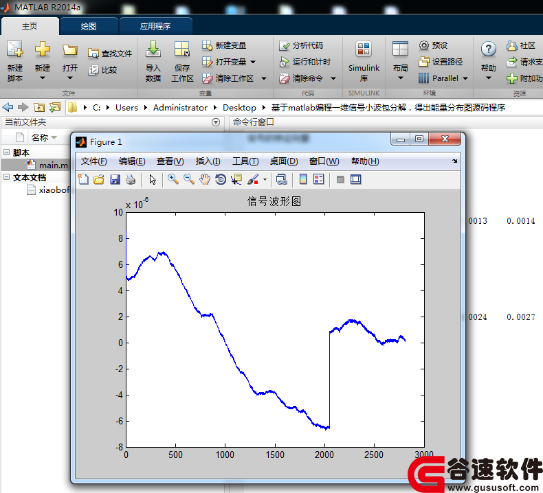Switch to the 应用程序 tab
543x493 pixels.
coord(155,26)
